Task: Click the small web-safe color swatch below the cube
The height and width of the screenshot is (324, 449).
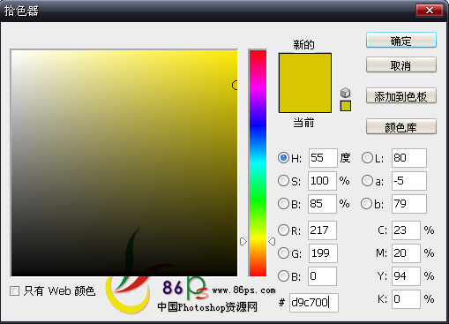Action: 346,106
